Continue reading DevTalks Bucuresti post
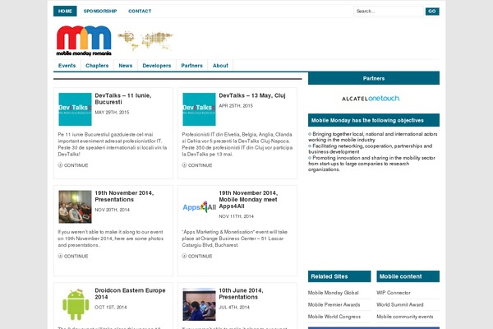 (76, 165)
